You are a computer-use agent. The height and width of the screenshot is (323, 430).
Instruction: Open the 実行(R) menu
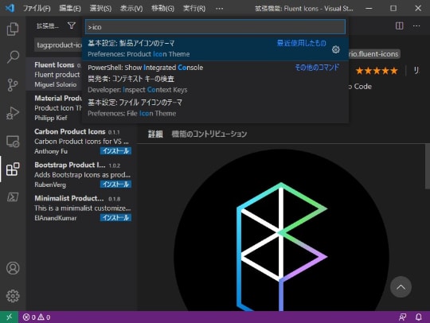click(194, 9)
